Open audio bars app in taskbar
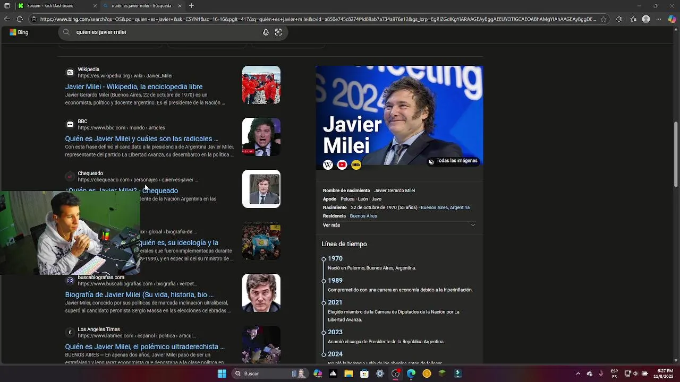Viewport: 680px width, 382px height. tap(333, 374)
